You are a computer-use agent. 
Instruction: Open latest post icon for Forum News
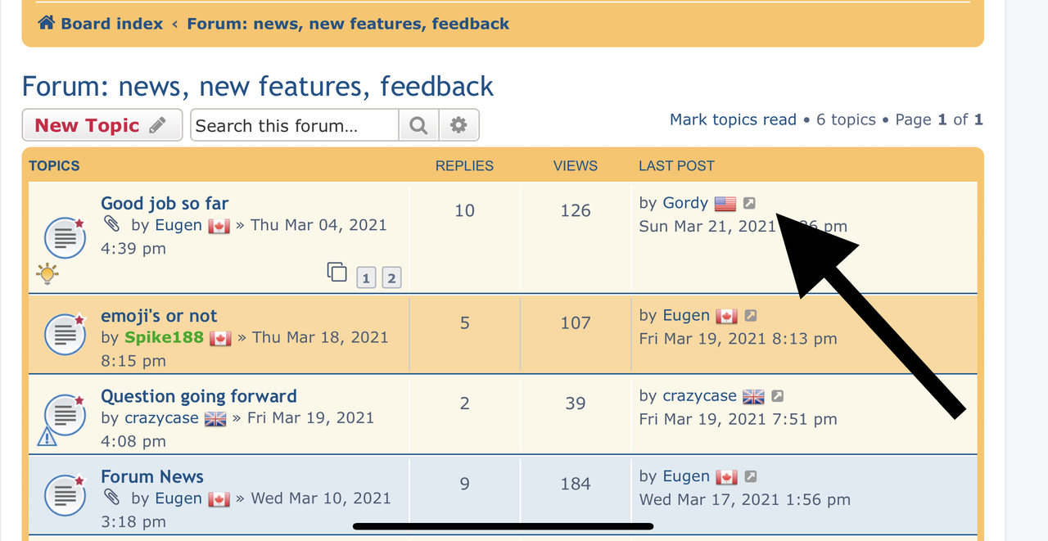pyautogui.click(x=750, y=476)
